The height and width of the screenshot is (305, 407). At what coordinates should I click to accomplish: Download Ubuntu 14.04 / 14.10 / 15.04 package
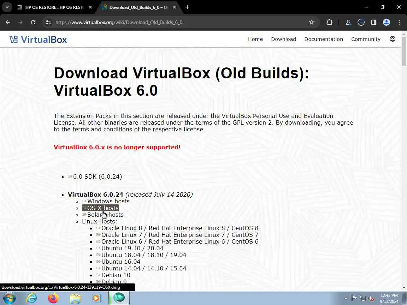141,269
